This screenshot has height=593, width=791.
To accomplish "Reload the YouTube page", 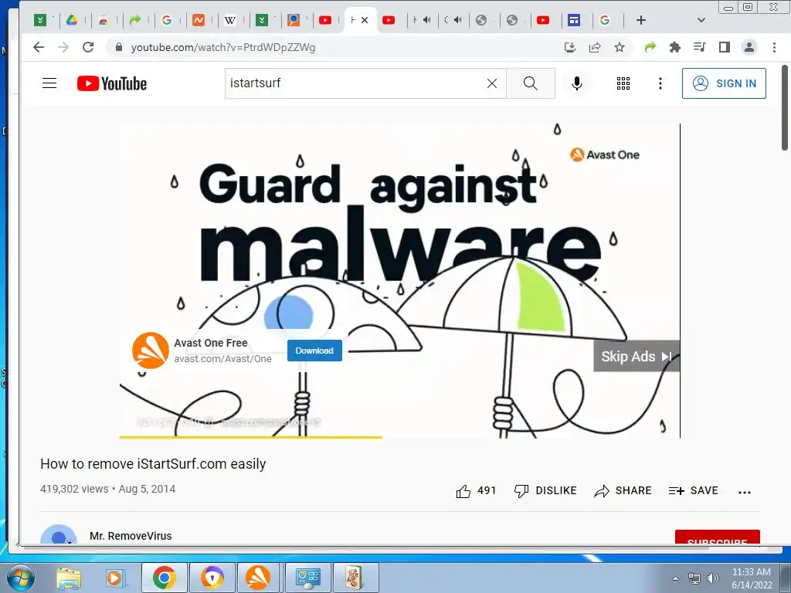I will (x=88, y=47).
